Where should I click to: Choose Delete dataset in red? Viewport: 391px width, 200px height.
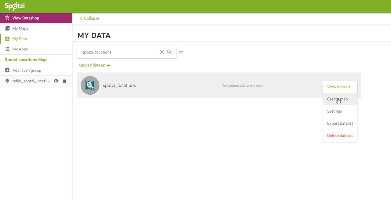[x=340, y=136]
